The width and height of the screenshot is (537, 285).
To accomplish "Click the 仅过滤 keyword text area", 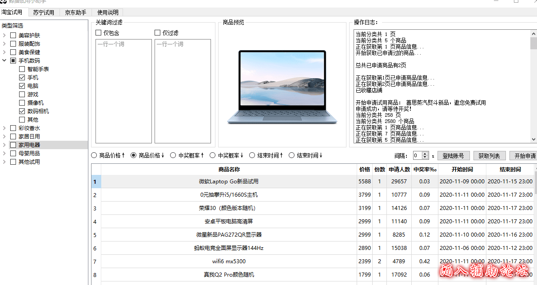I will click(x=183, y=91).
